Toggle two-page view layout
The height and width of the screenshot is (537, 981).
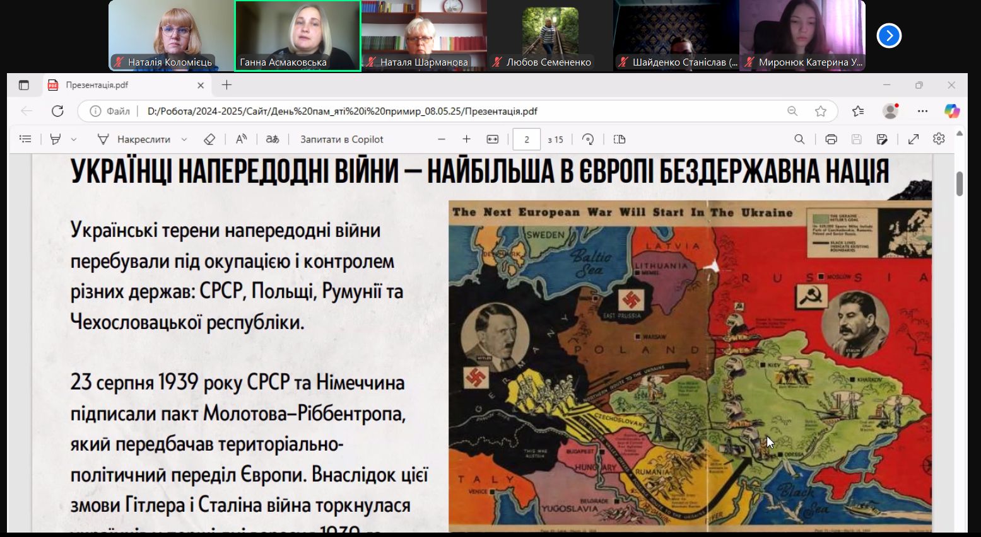pyautogui.click(x=620, y=139)
